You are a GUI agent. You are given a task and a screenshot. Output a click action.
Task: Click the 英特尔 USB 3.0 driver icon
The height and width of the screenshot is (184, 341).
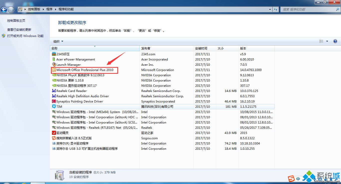54,148
